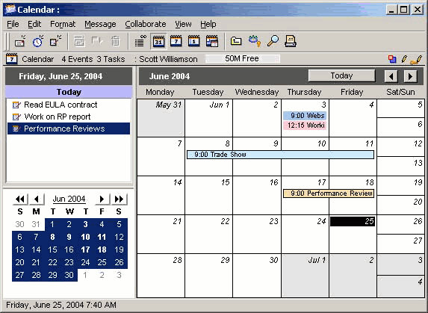
Task: Jump forward with the mini calendar double-arrow
Action: [119, 199]
